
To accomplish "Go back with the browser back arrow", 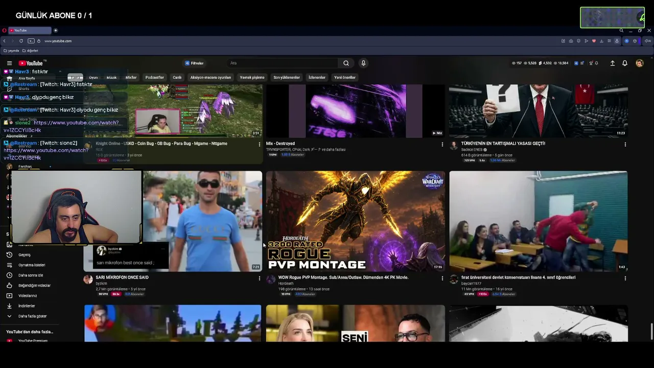I will point(5,41).
